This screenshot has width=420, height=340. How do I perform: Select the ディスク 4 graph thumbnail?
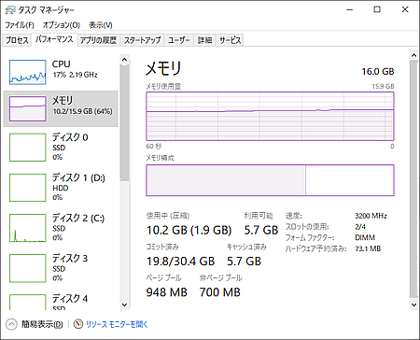pyautogui.click(x=28, y=302)
